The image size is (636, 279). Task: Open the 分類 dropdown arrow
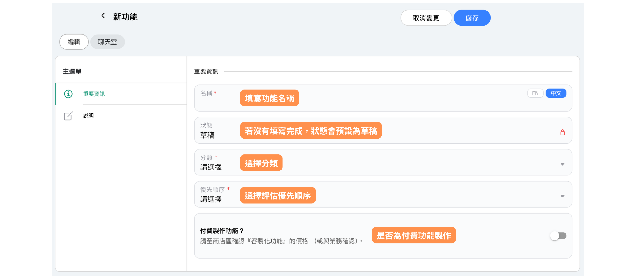tap(562, 164)
